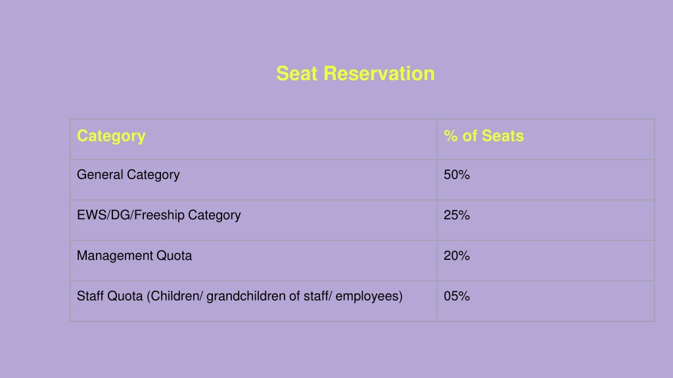
Task: Select the EWS/DG/Freeship Category text
Action: click(x=159, y=215)
